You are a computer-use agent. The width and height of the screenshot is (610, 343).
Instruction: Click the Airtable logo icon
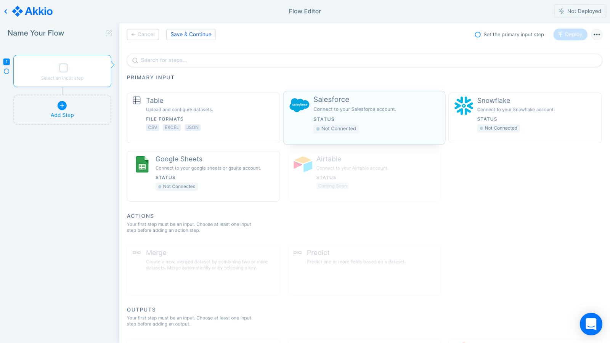tap(303, 164)
